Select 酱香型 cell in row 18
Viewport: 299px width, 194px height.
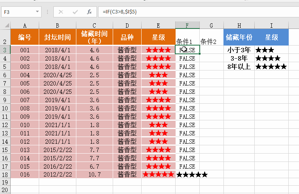point(127,175)
